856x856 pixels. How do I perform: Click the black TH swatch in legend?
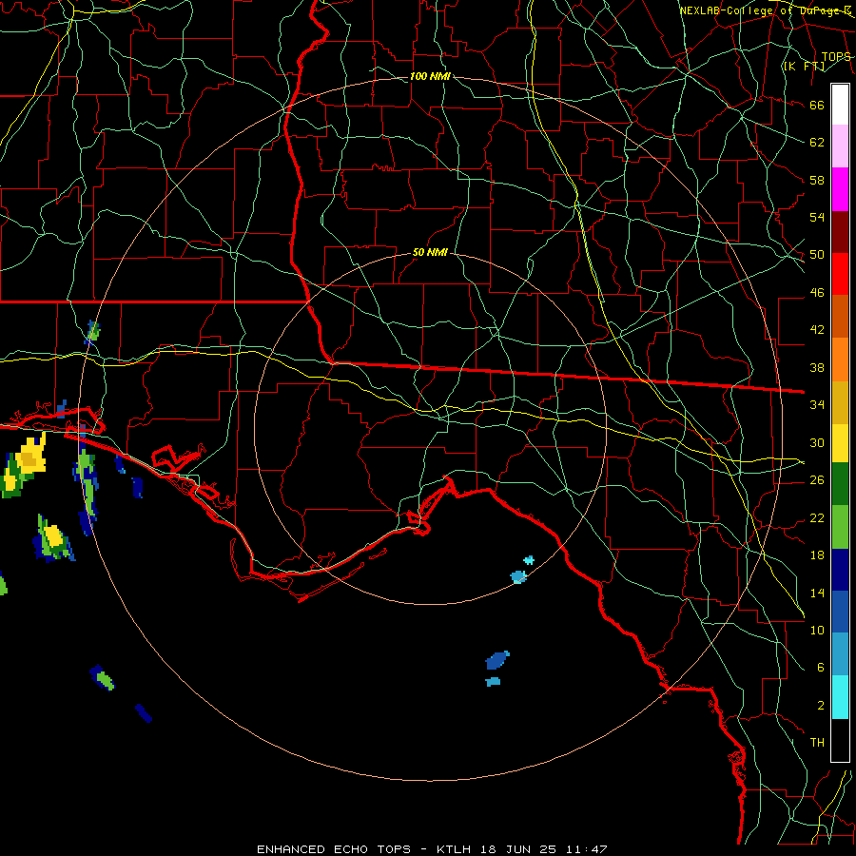[840, 740]
